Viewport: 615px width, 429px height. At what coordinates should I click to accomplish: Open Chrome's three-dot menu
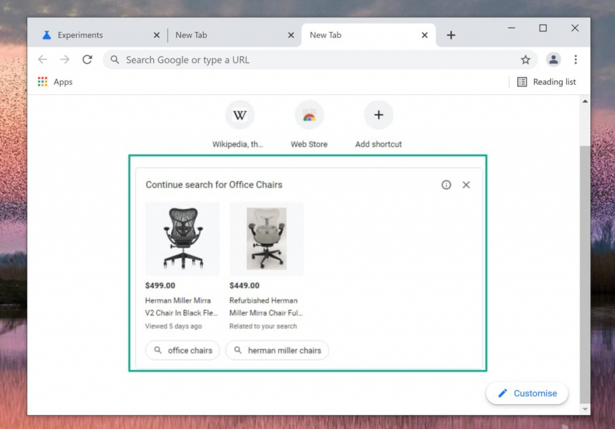click(x=575, y=59)
